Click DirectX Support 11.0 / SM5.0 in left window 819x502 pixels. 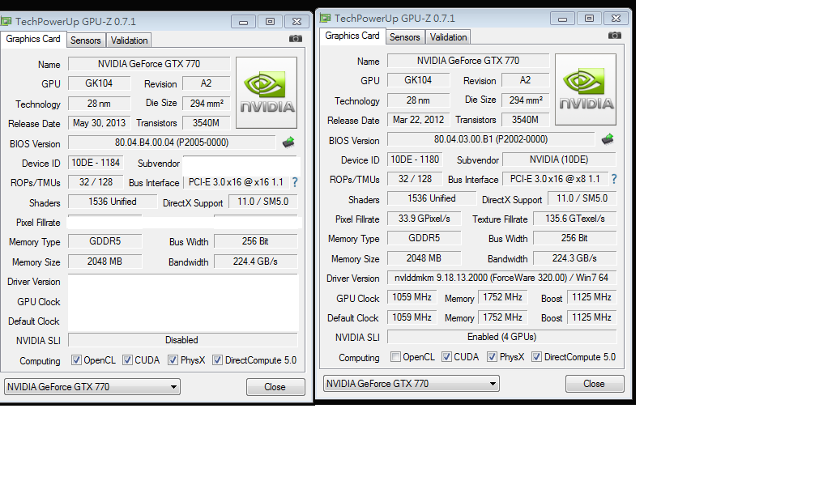pyautogui.click(x=262, y=202)
